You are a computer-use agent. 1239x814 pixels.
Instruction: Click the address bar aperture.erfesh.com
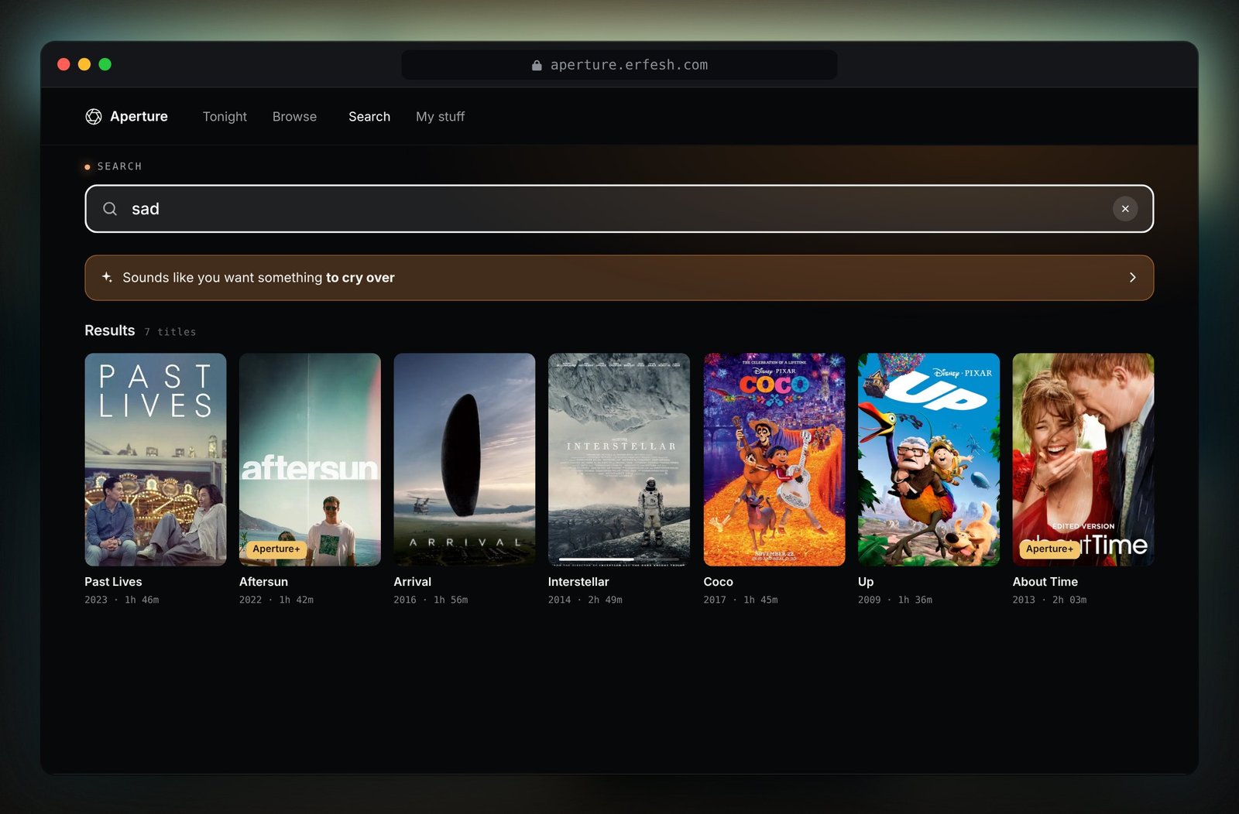[619, 65]
